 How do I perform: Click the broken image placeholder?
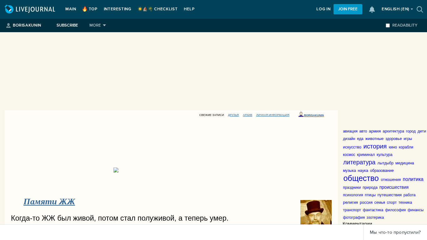coord(116,170)
